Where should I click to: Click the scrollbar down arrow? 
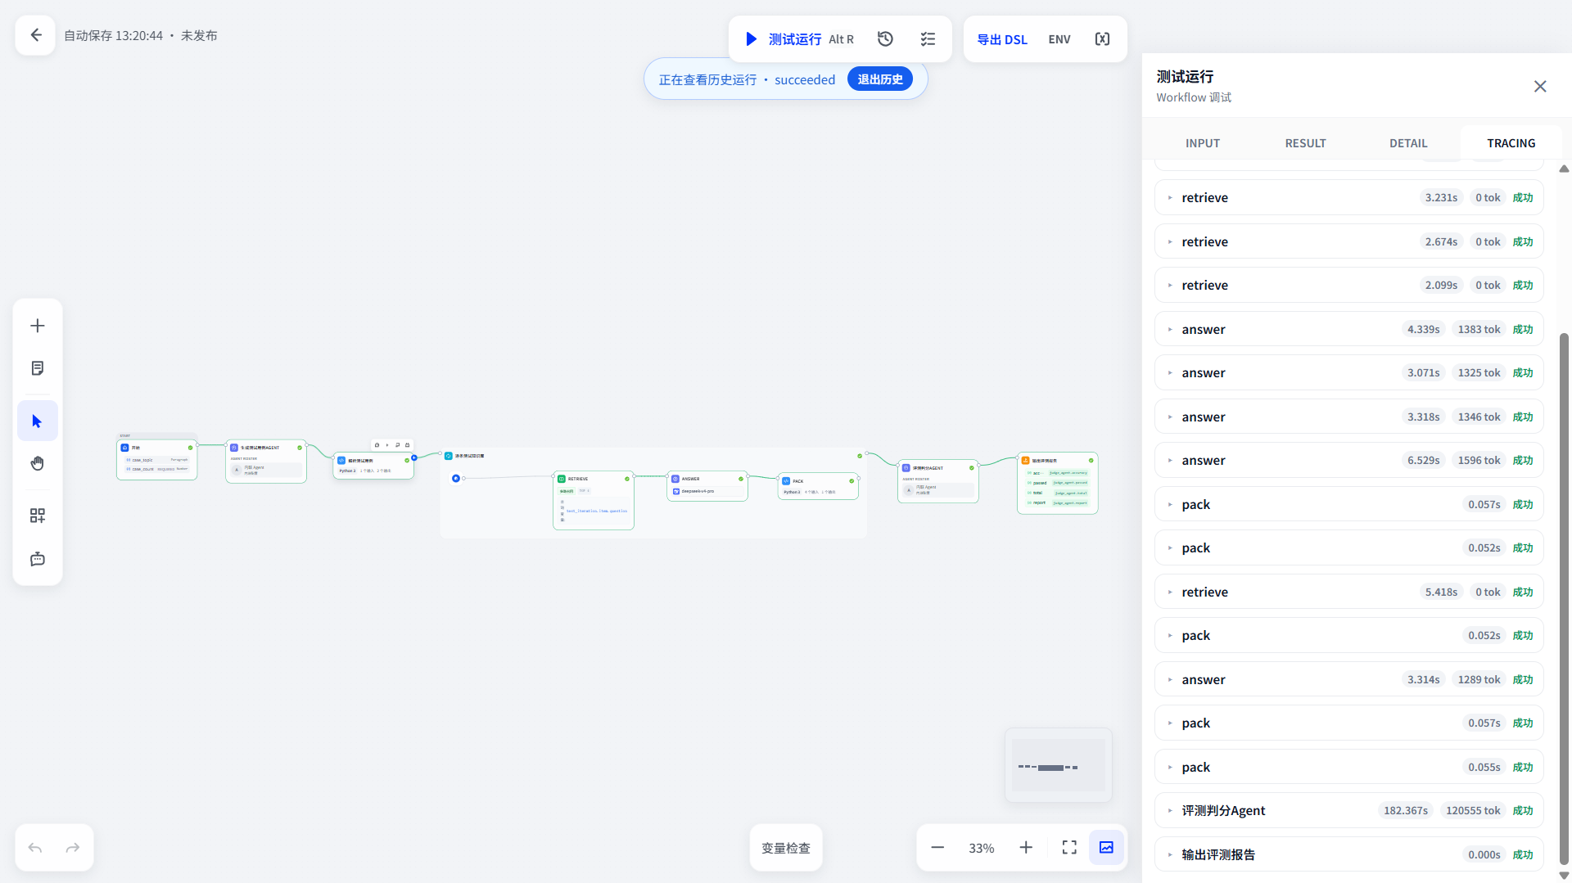pyautogui.click(x=1564, y=876)
